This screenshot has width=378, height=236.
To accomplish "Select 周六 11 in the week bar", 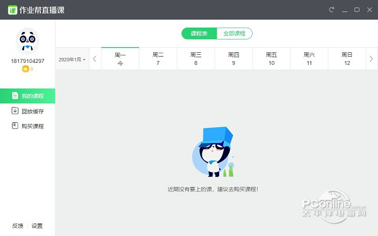I will (x=309, y=59).
